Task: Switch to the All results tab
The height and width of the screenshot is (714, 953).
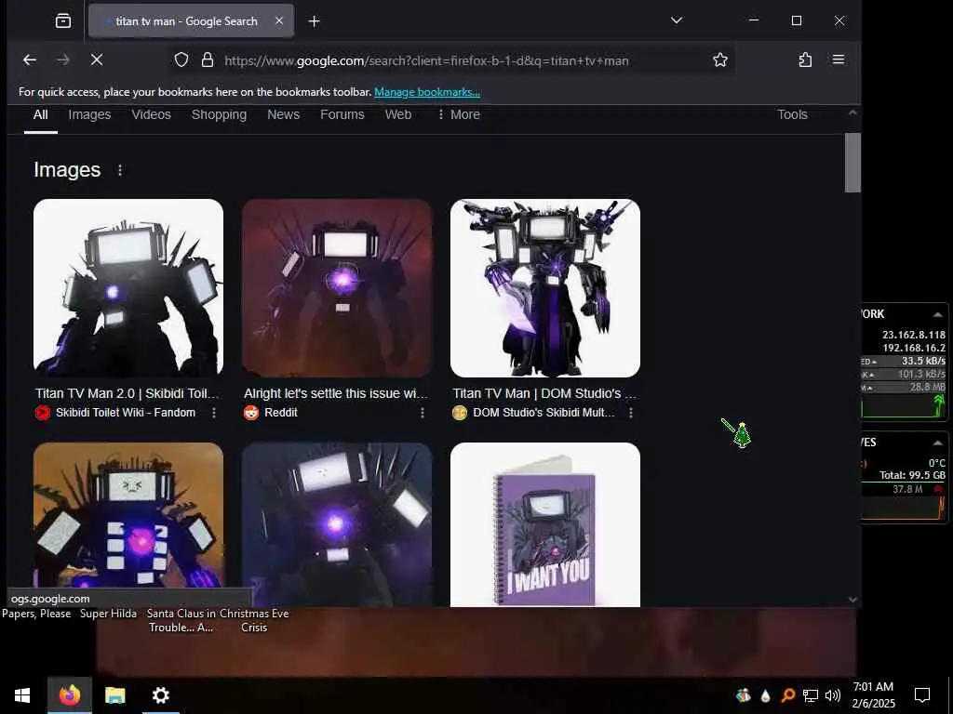Action: coord(41,114)
